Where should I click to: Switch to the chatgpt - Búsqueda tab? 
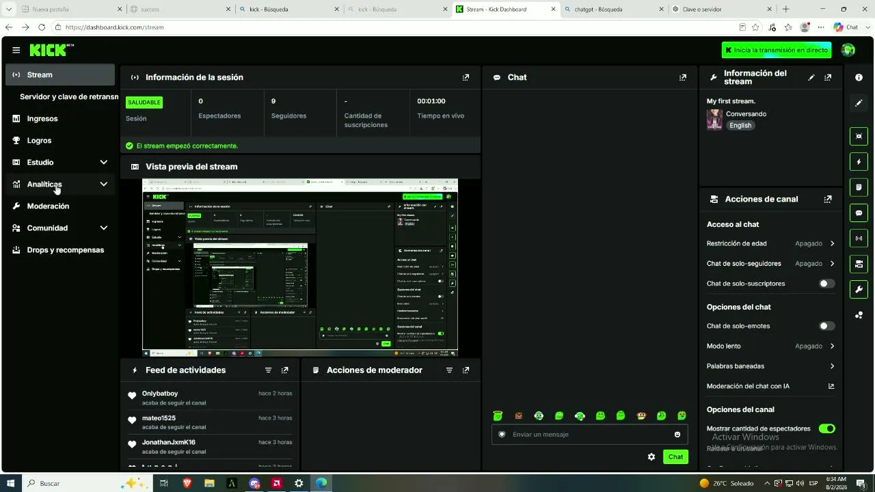pos(613,10)
